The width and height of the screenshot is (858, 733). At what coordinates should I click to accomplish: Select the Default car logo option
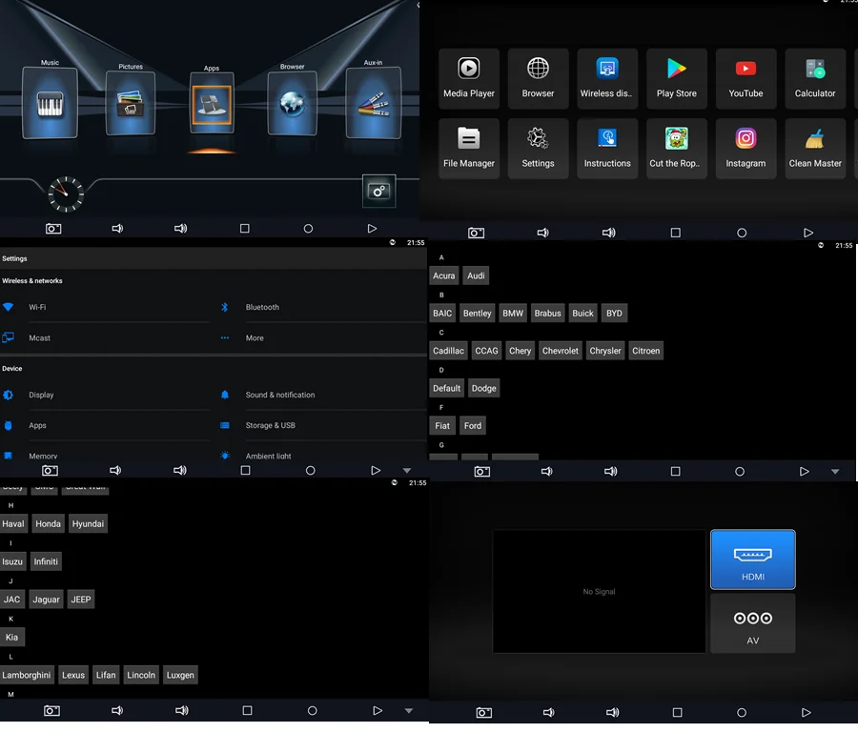pyautogui.click(x=446, y=388)
